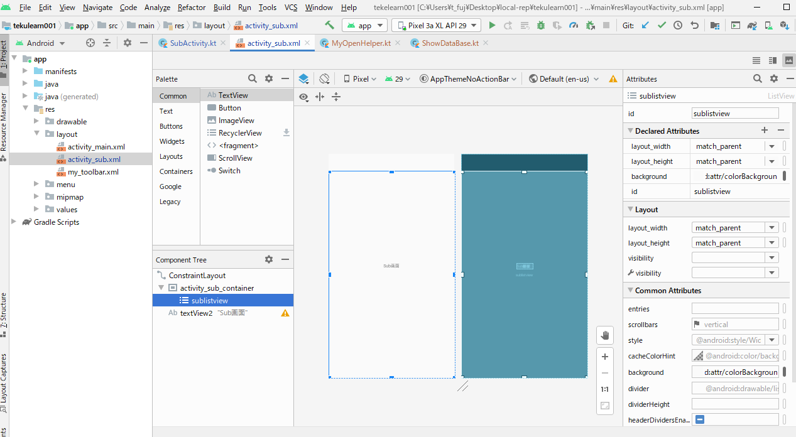Collapse all in Project panel

pos(107,43)
